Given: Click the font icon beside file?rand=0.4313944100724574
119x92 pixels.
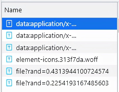Looking at the screenshot, I should tap(9, 71).
